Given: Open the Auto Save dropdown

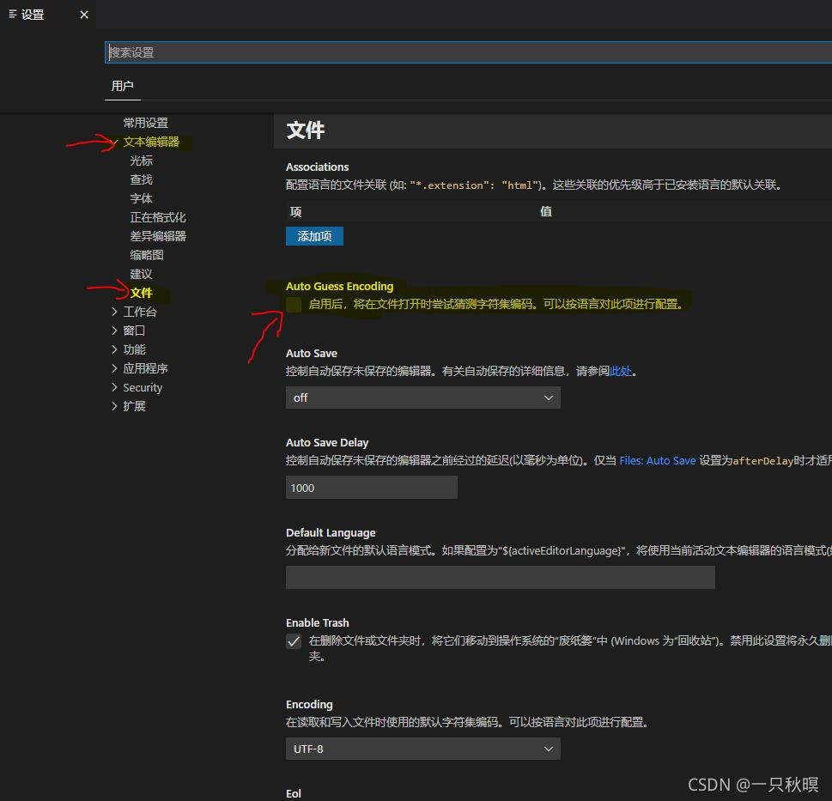Looking at the screenshot, I should [x=422, y=397].
